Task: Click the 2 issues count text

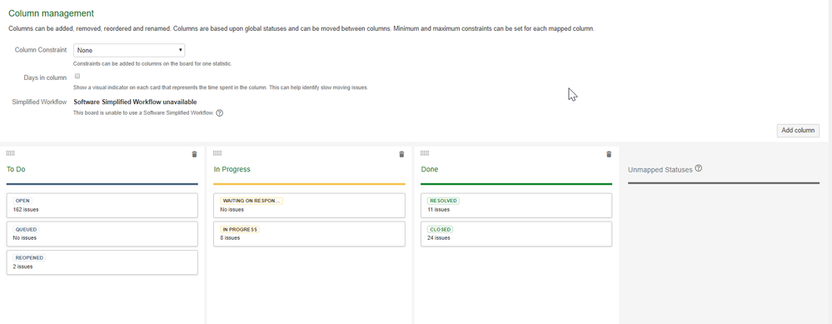Action: pos(22,267)
